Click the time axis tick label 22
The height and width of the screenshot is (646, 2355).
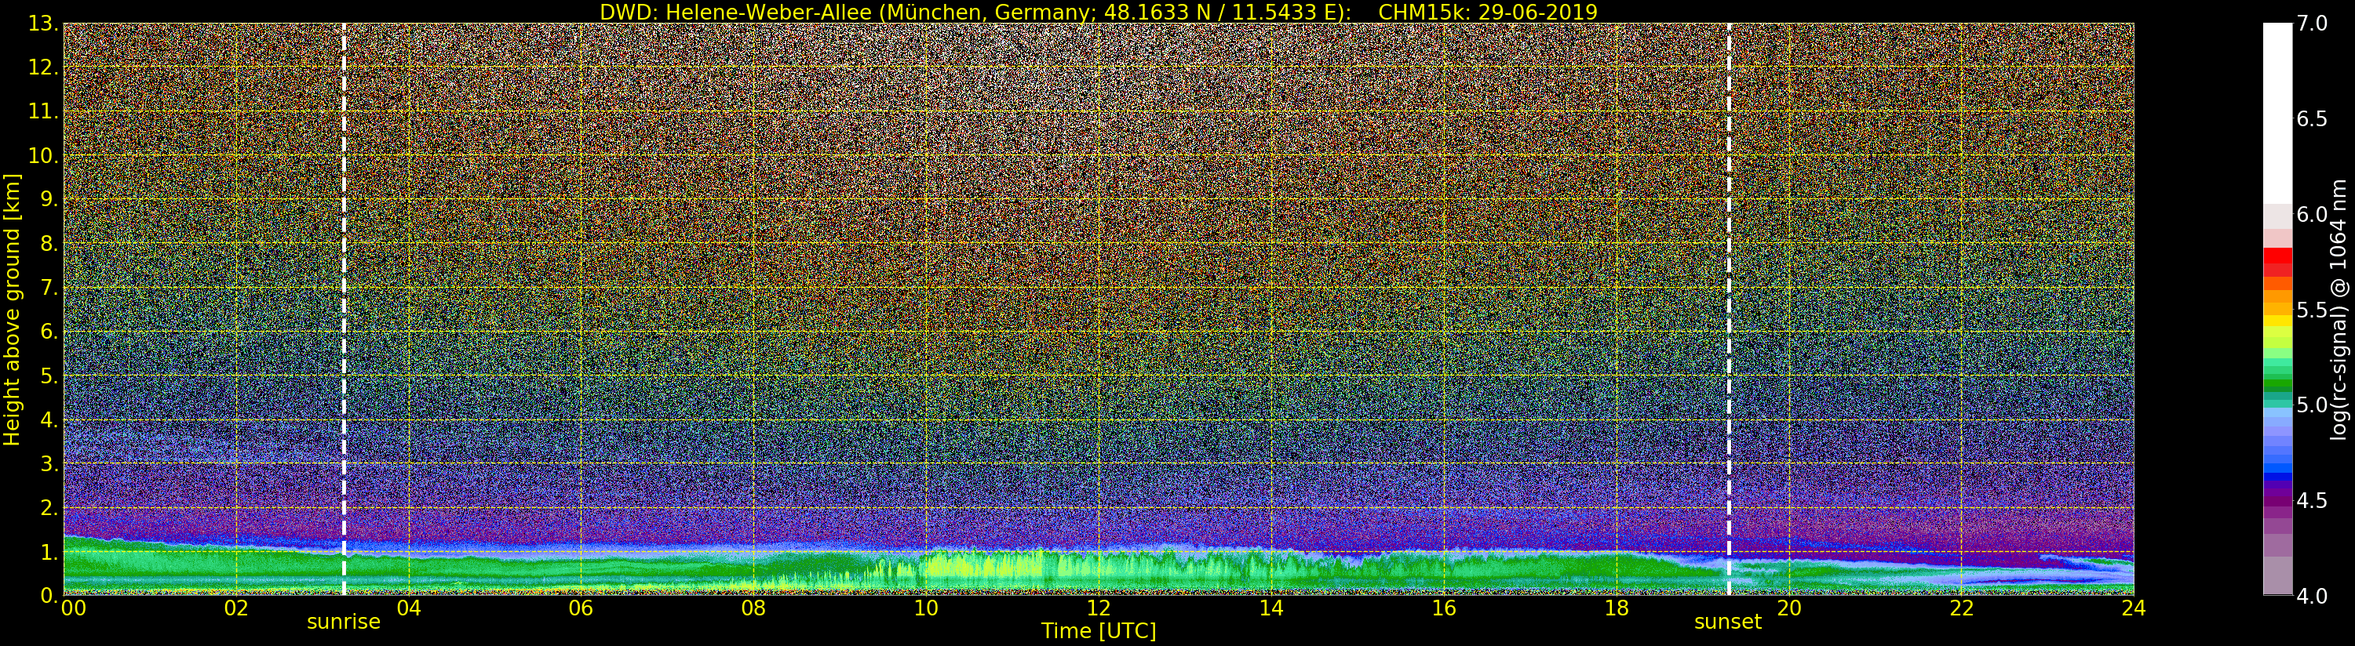click(1961, 608)
